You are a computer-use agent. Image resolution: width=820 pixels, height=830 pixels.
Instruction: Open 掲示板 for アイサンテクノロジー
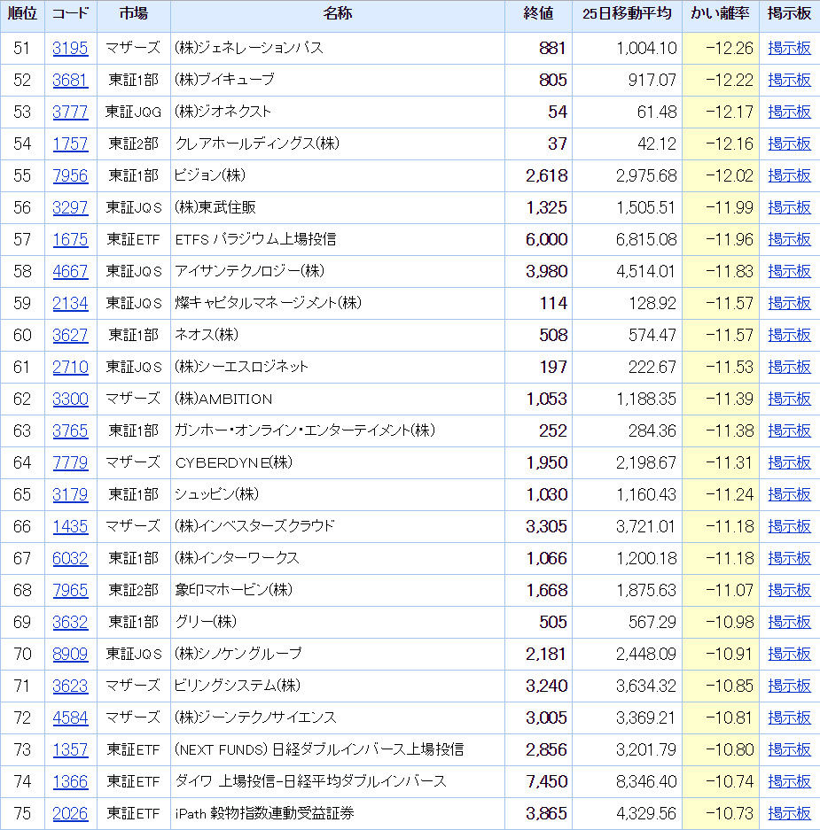coord(789,271)
